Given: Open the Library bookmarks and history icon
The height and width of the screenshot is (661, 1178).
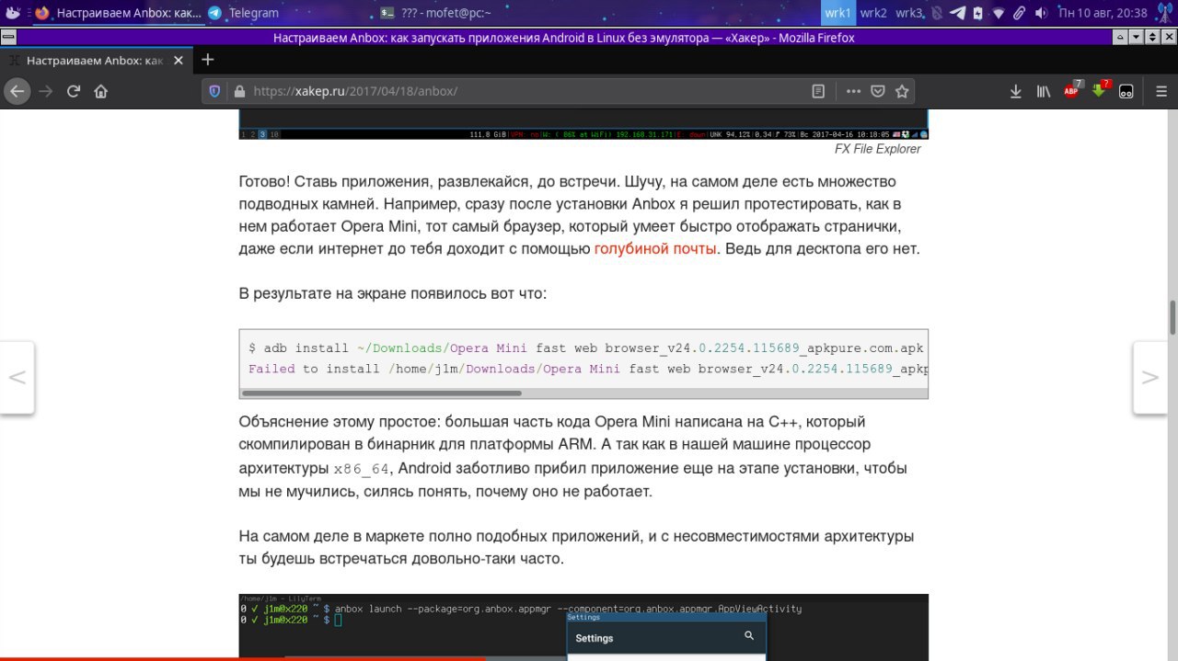Looking at the screenshot, I should coord(1044,91).
